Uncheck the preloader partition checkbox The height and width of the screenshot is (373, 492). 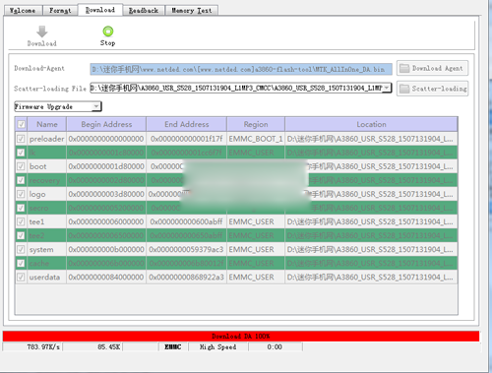21,139
